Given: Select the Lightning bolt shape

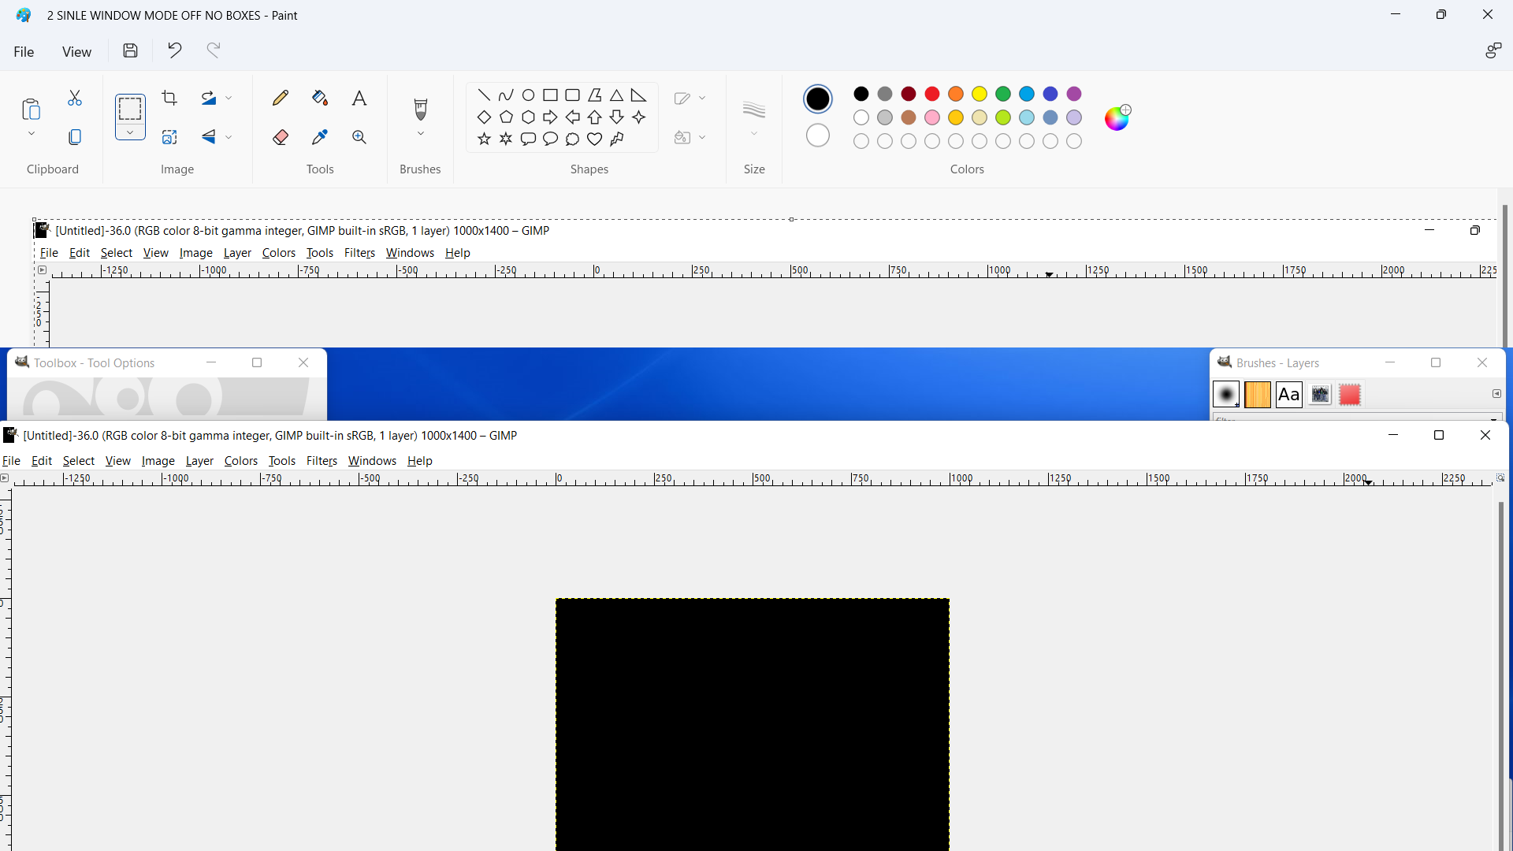Looking at the screenshot, I should 617,139.
